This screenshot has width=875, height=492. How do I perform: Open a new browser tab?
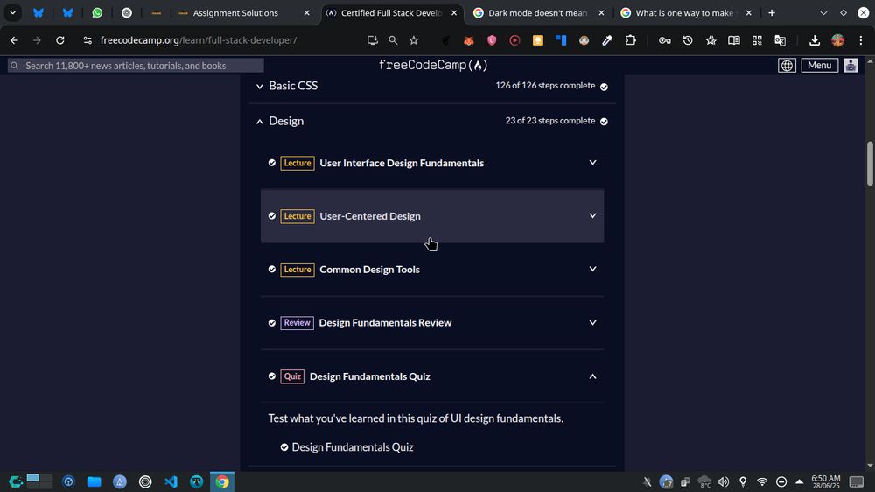(772, 12)
